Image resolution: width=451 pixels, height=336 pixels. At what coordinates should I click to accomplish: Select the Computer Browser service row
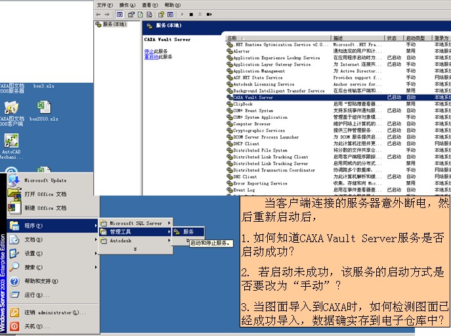pos(339,124)
